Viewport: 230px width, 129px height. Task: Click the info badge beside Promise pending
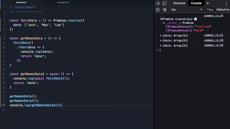click(x=195, y=19)
